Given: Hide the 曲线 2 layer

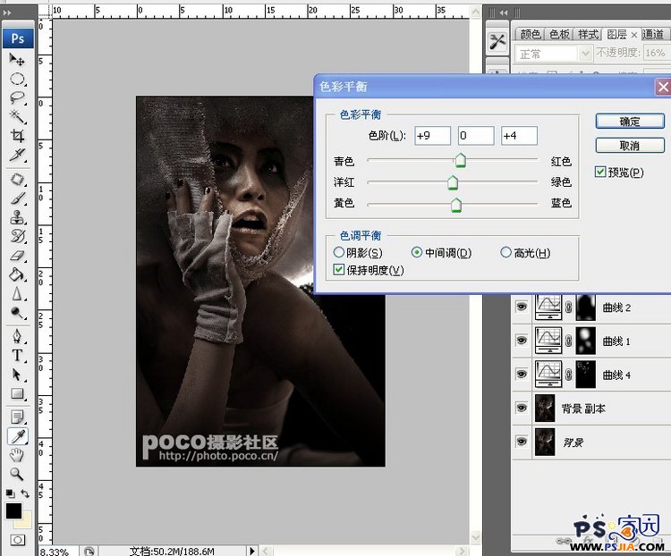Looking at the screenshot, I should 522,307.
